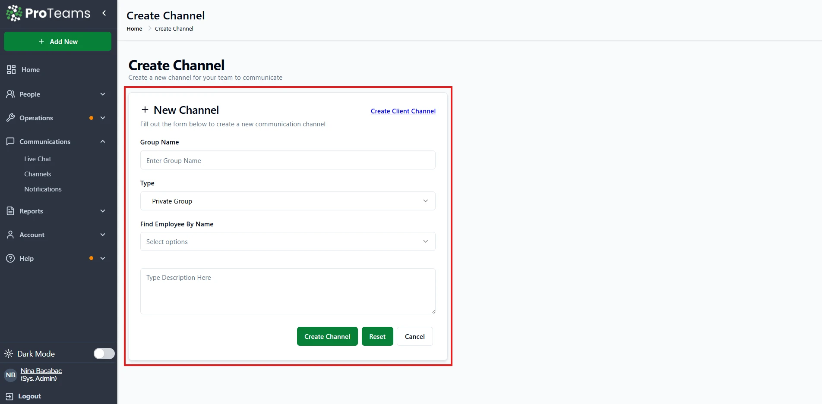Image resolution: width=822 pixels, height=404 pixels.
Task: Open the Type dropdown showing Private Group
Action: [x=288, y=201]
